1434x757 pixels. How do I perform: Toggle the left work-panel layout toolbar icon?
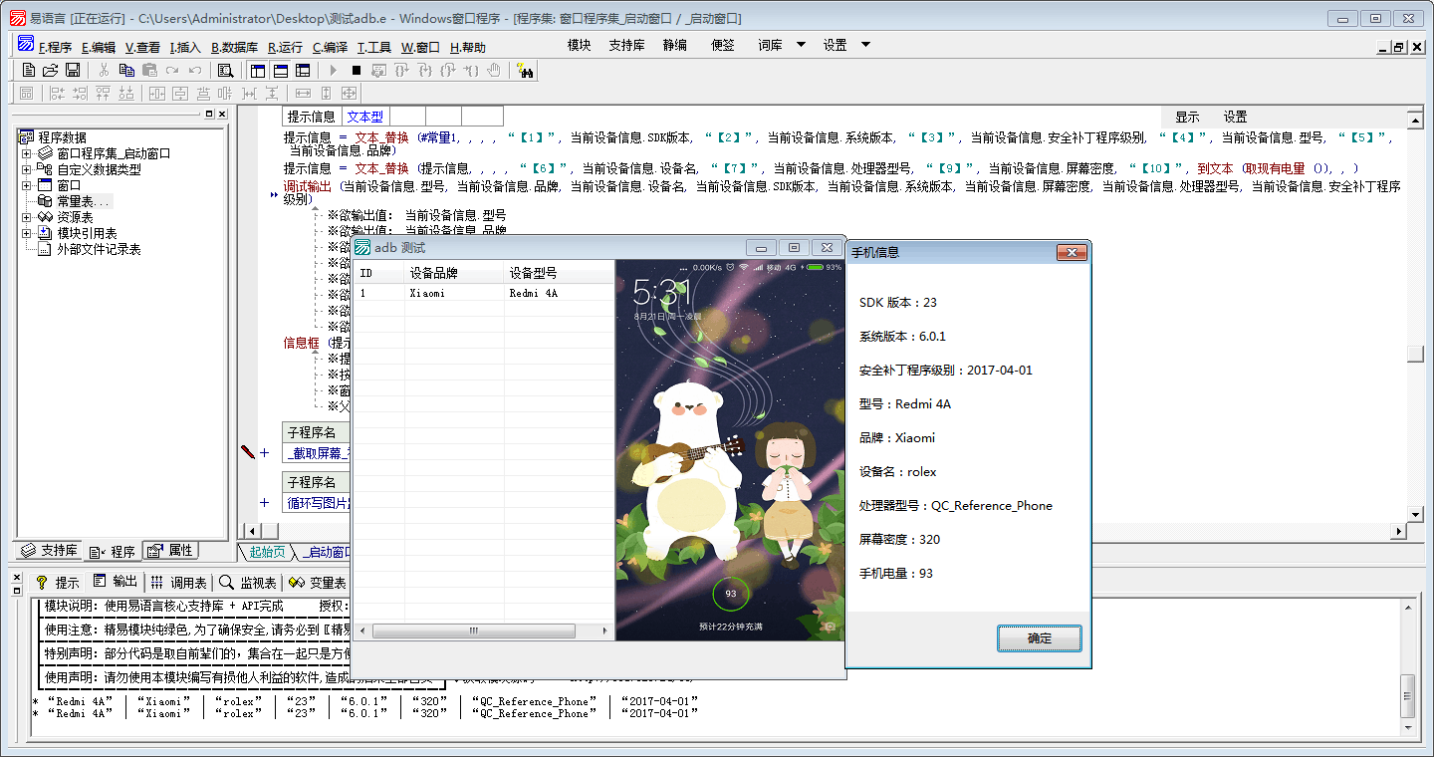tap(258, 70)
